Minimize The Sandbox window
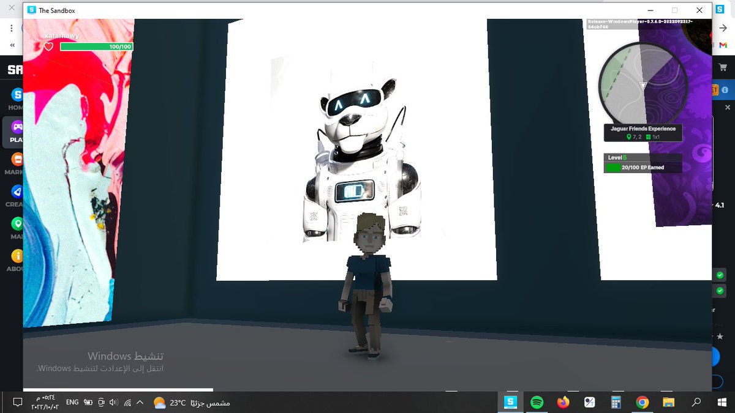Viewport: 735px width, 413px height. [x=649, y=10]
